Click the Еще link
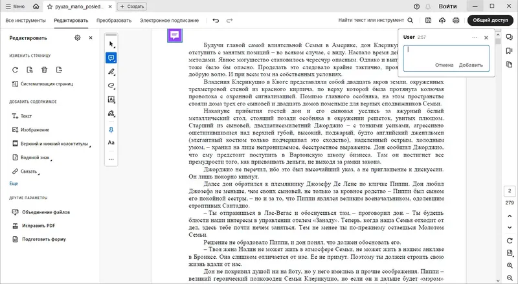Screen dimensions: 518x284 tap(14, 184)
